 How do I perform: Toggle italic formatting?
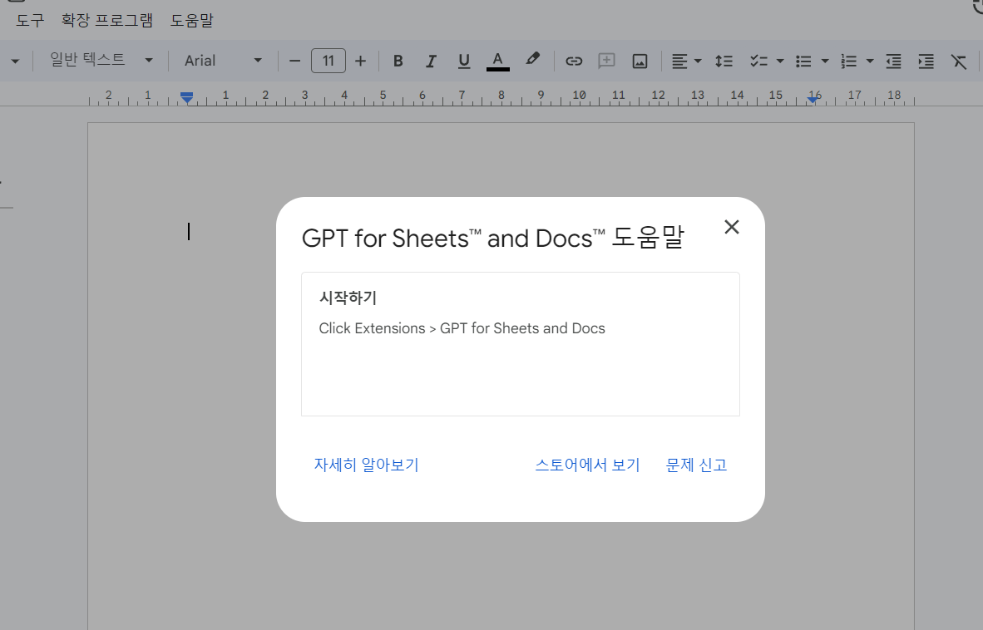(431, 61)
